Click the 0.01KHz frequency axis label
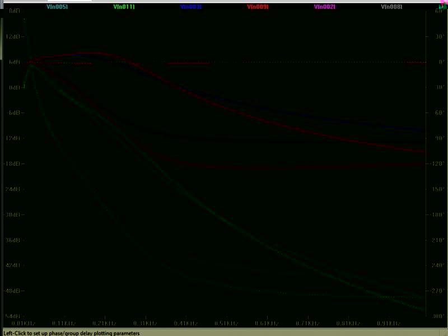Screen dimensions: 448x336 pos(24,324)
